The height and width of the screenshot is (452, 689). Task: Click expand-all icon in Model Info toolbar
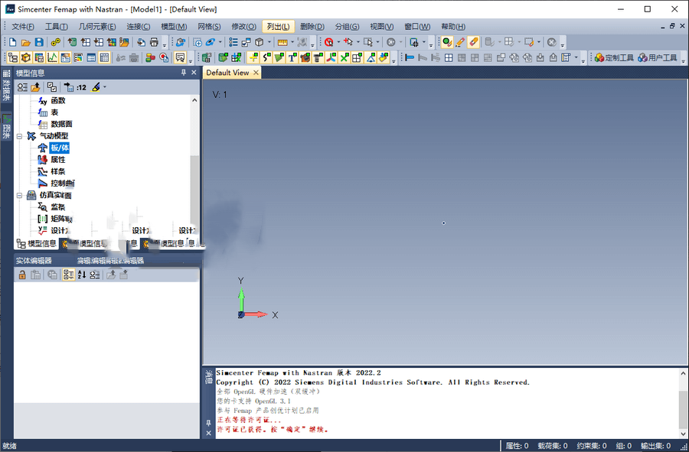[22, 87]
